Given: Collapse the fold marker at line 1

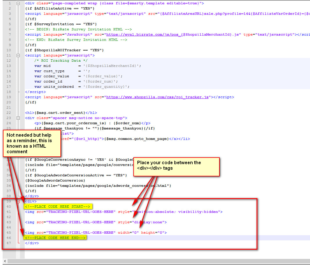Looking at the screenshot, I should pyautogui.click(x=18, y=3).
